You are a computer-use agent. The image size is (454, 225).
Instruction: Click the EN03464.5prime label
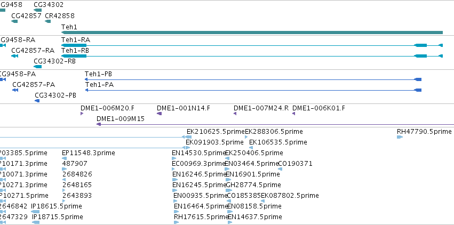pyautogui.click(x=252, y=164)
